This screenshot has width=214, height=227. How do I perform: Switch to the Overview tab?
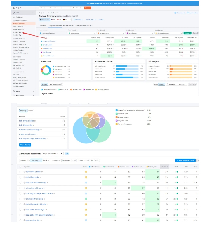pos(43,25)
